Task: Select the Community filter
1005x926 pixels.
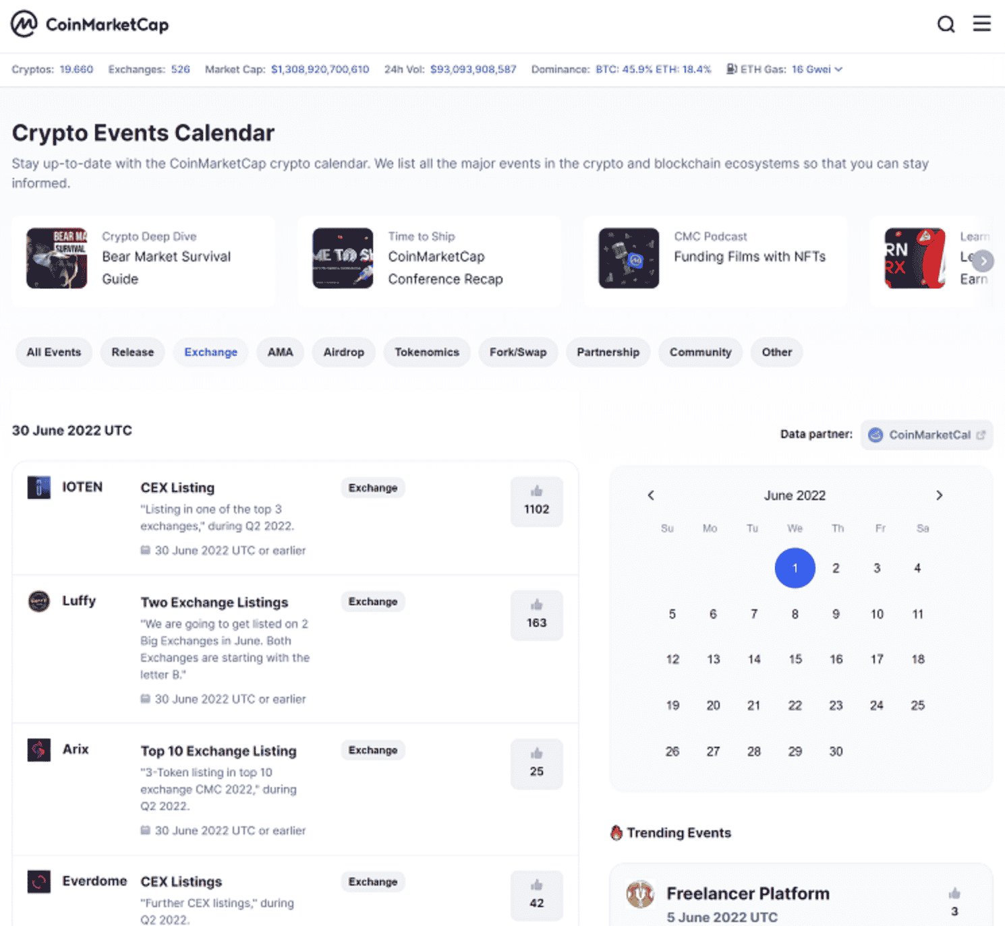Action: click(x=701, y=352)
